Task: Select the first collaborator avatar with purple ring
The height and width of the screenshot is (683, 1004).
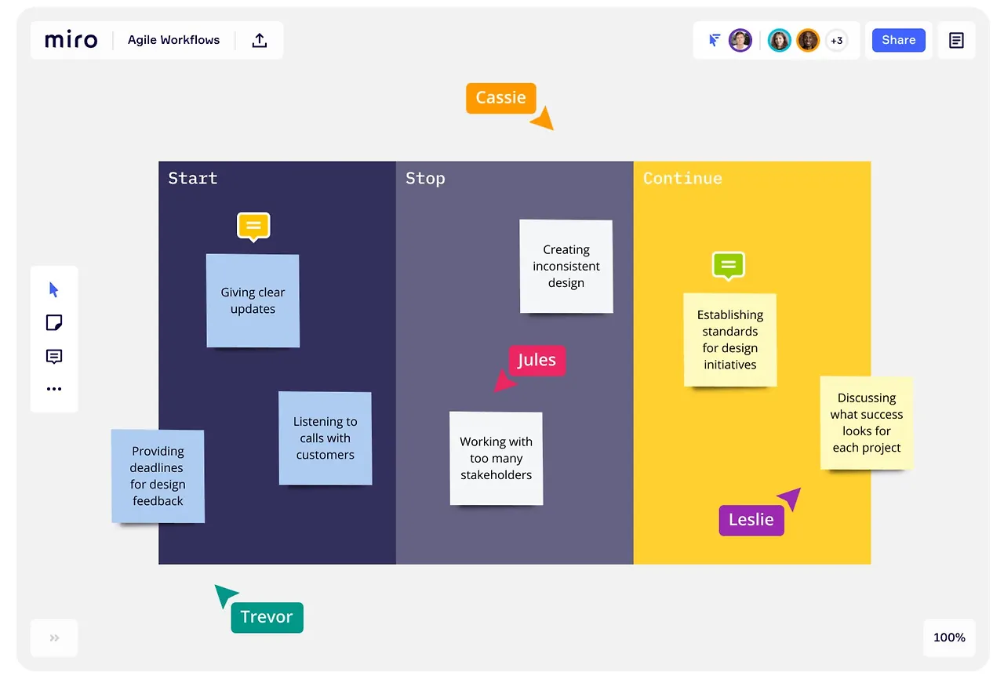Action: click(x=740, y=40)
